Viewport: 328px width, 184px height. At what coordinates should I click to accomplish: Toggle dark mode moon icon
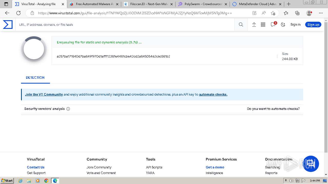tap(283, 25)
